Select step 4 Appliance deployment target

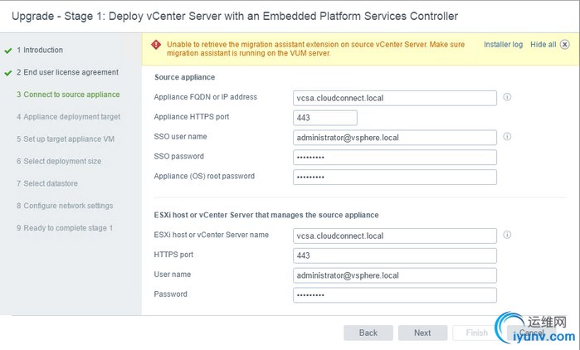pyautogui.click(x=68, y=117)
